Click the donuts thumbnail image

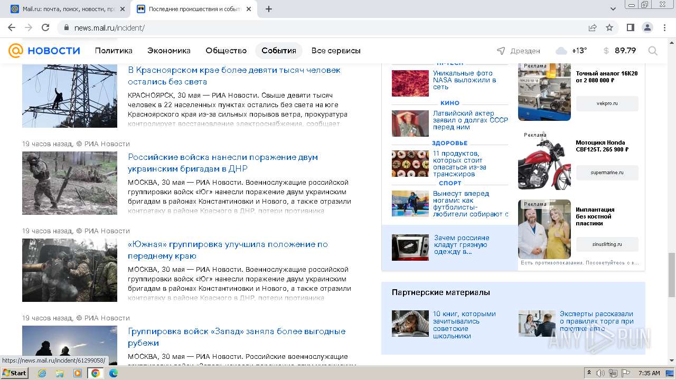pyautogui.click(x=410, y=164)
